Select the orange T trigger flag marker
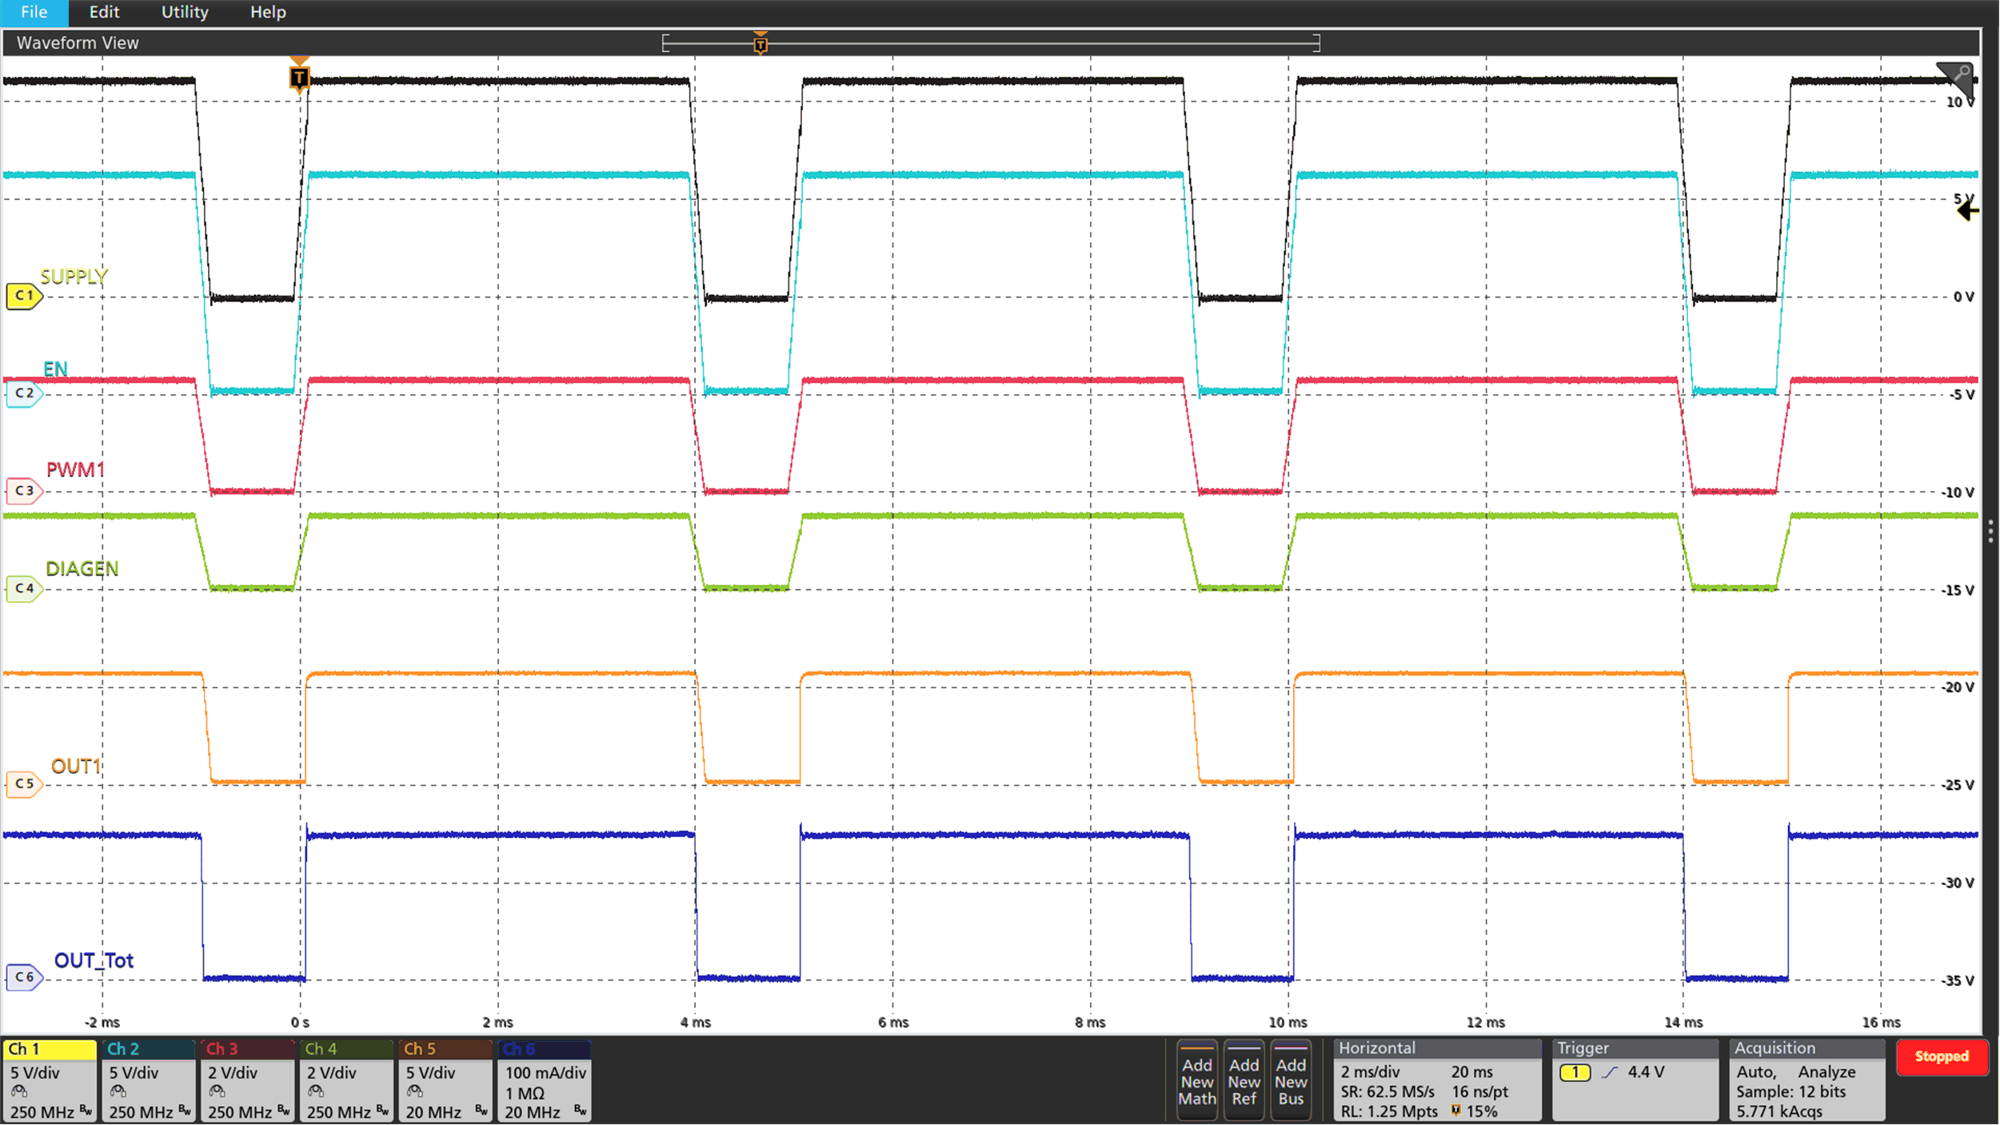 (299, 78)
